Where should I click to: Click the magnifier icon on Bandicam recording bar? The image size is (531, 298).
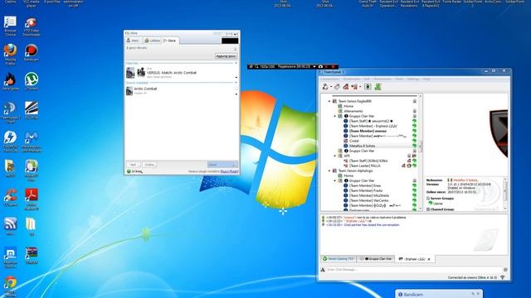[x=256, y=66]
